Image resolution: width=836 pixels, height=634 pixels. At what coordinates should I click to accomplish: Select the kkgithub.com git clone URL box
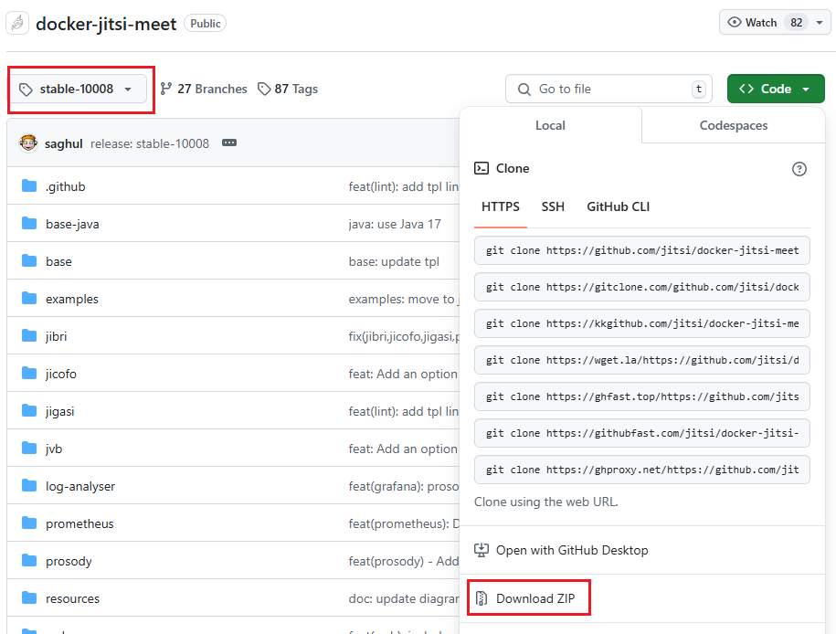tap(642, 323)
